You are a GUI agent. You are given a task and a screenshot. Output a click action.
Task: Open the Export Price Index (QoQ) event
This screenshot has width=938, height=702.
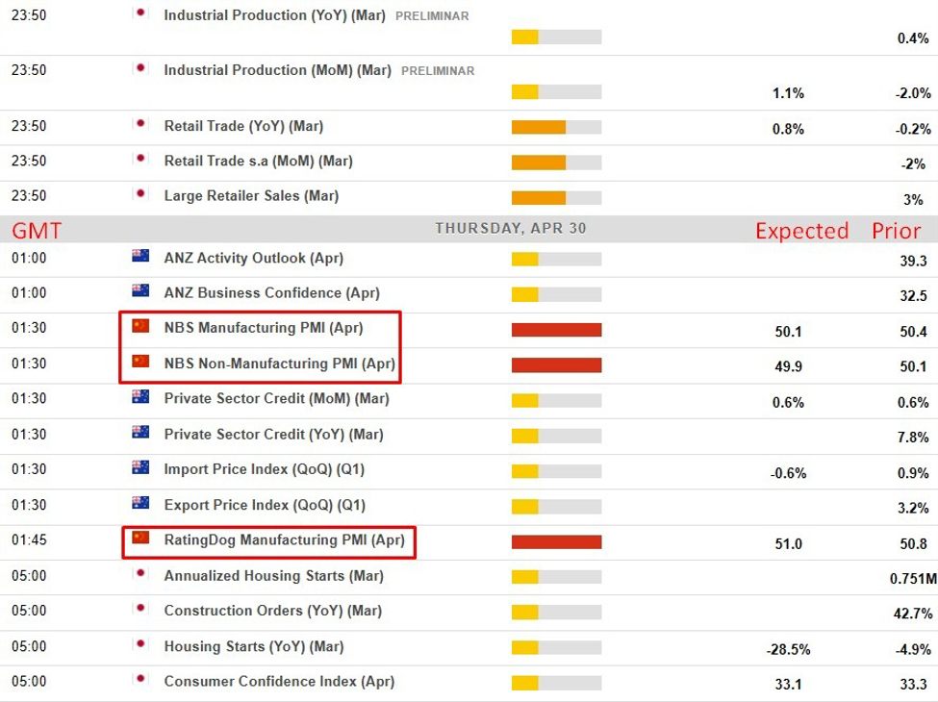click(265, 505)
